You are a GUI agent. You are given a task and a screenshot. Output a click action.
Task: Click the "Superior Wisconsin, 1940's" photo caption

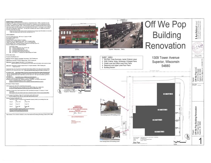116,49
